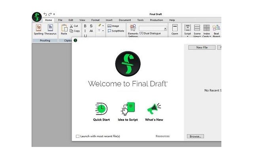This screenshot has width=253, height=158.
Task: Open the Spelling checker
Action: [x=39, y=30]
